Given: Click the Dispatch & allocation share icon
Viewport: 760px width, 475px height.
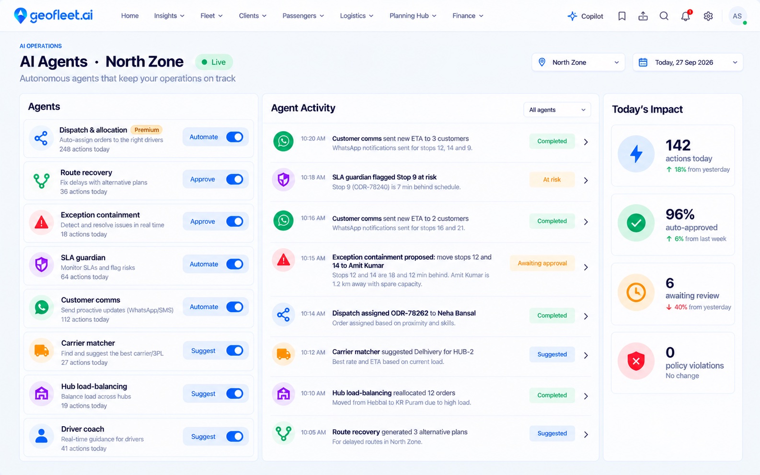Looking at the screenshot, I should [41, 138].
